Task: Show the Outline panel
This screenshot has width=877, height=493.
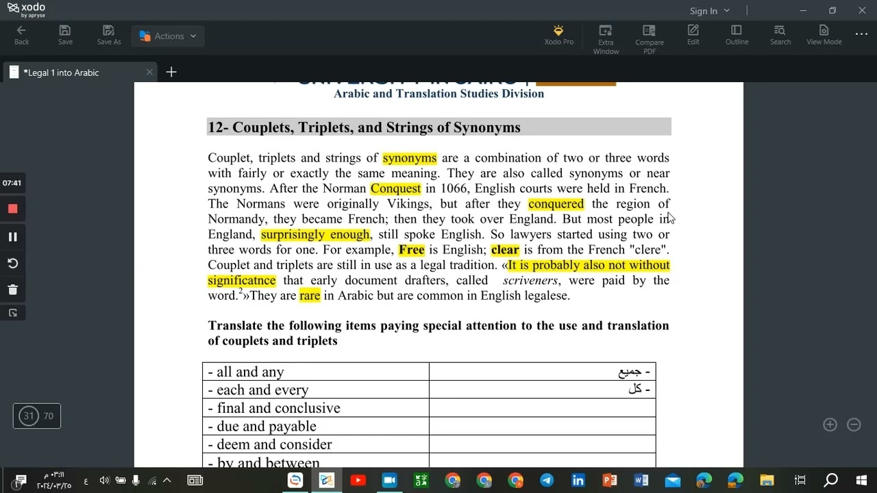Action: point(737,36)
